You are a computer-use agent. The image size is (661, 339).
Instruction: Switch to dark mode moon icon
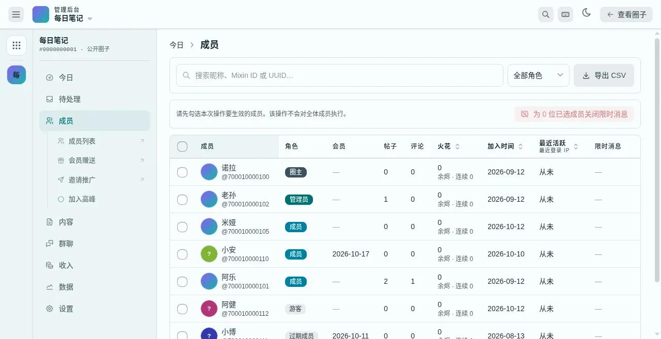[x=586, y=13]
